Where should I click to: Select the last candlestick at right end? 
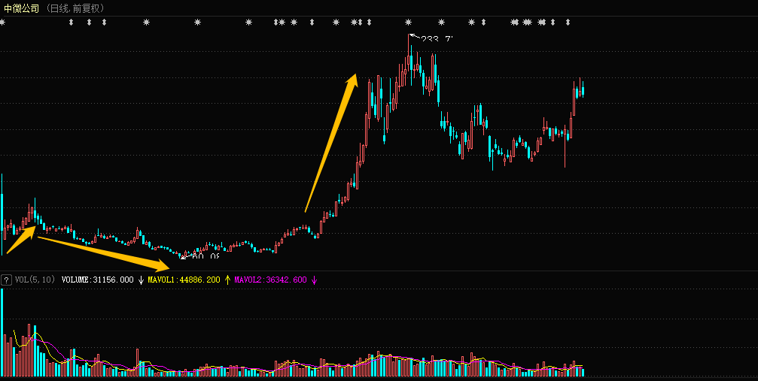coord(583,90)
